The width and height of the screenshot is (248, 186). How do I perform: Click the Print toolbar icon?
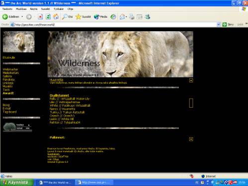pyautogui.click(x=132, y=17)
